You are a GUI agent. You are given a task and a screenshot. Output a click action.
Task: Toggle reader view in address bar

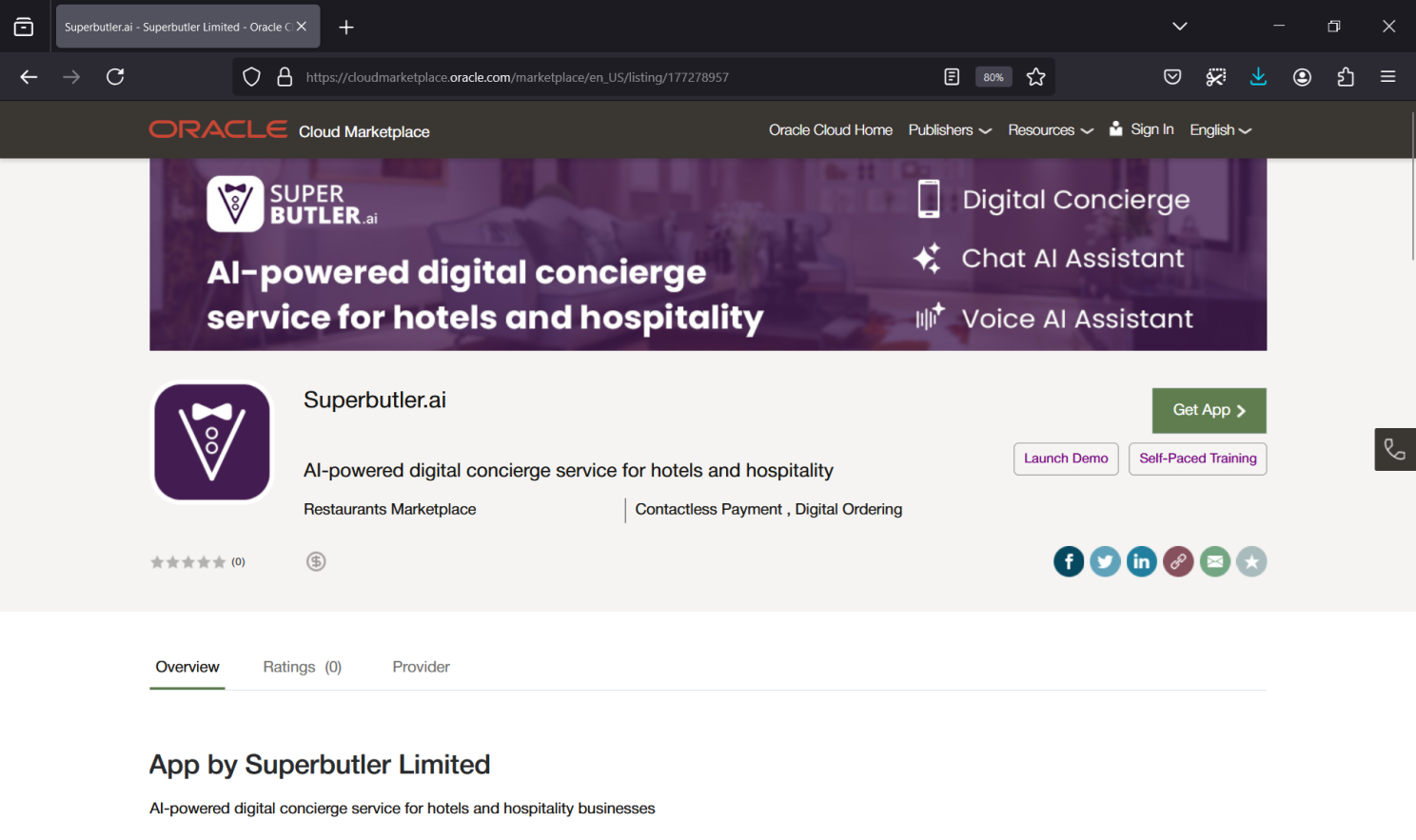coord(952,77)
